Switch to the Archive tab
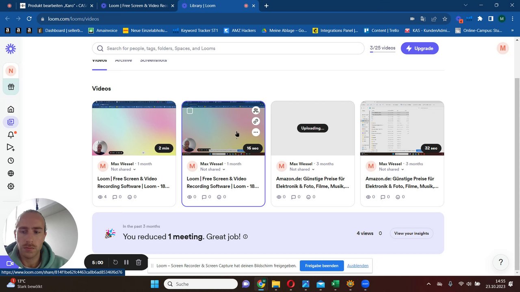This screenshot has width=520, height=292. pos(123,61)
